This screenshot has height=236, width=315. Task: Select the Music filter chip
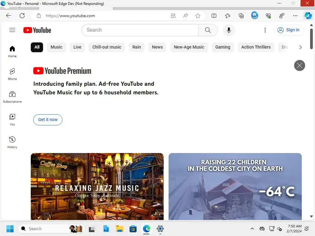pyautogui.click(x=57, y=47)
